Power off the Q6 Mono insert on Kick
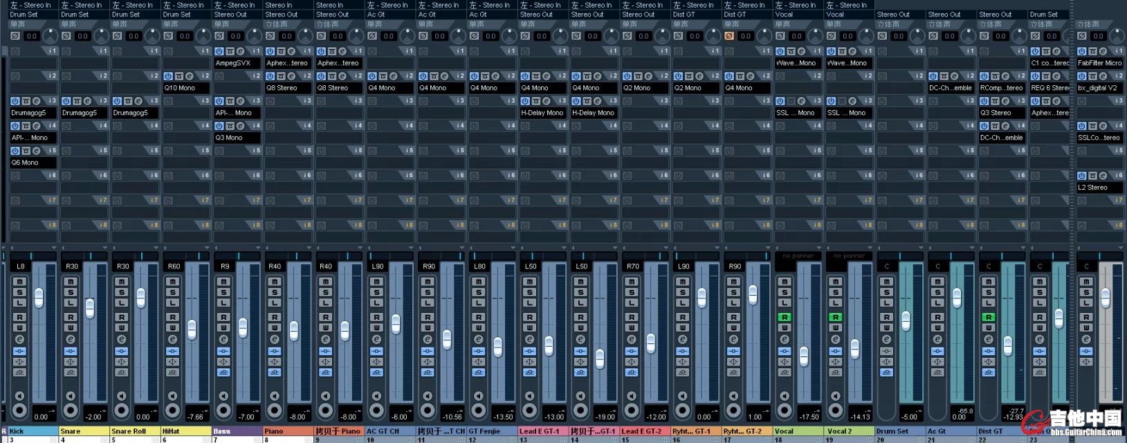Screen dimensions: 1127x443 [x=15, y=151]
